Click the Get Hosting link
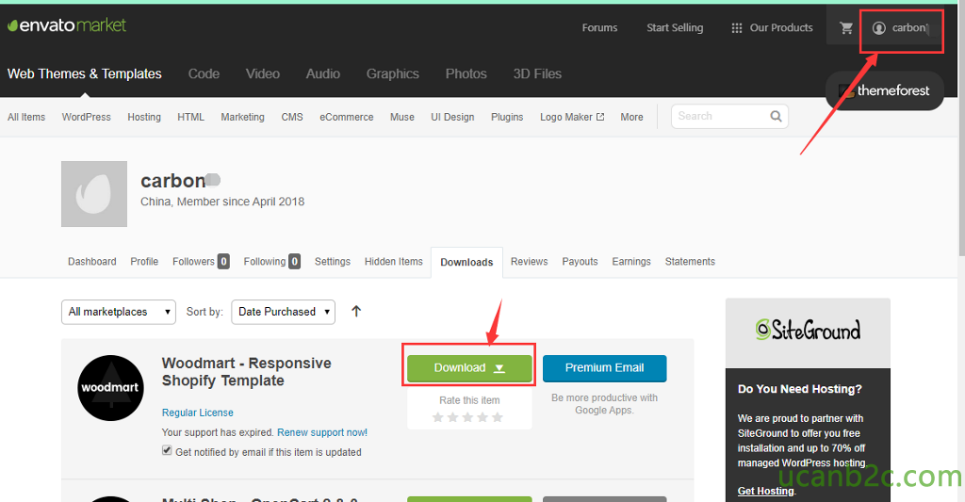This screenshot has width=965, height=502. [x=765, y=491]
